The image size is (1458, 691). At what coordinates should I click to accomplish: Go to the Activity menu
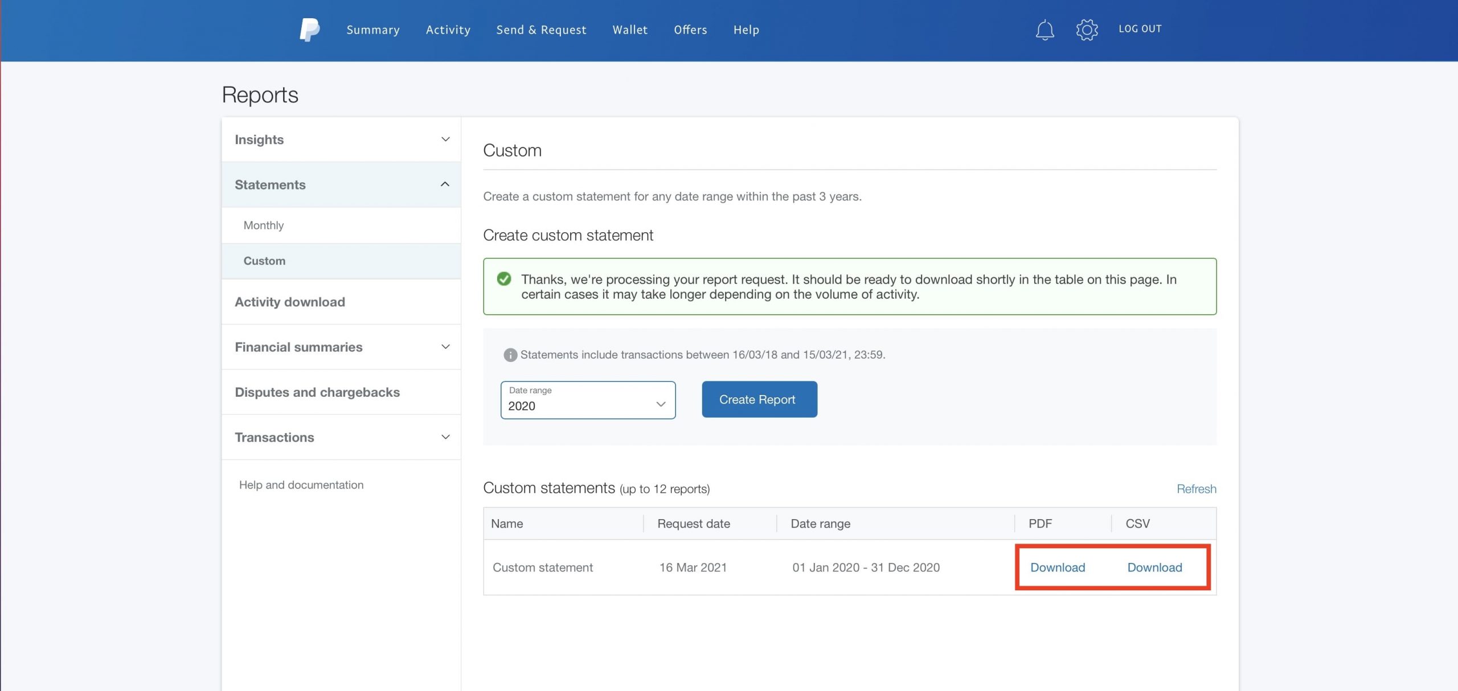click(448, 30)
